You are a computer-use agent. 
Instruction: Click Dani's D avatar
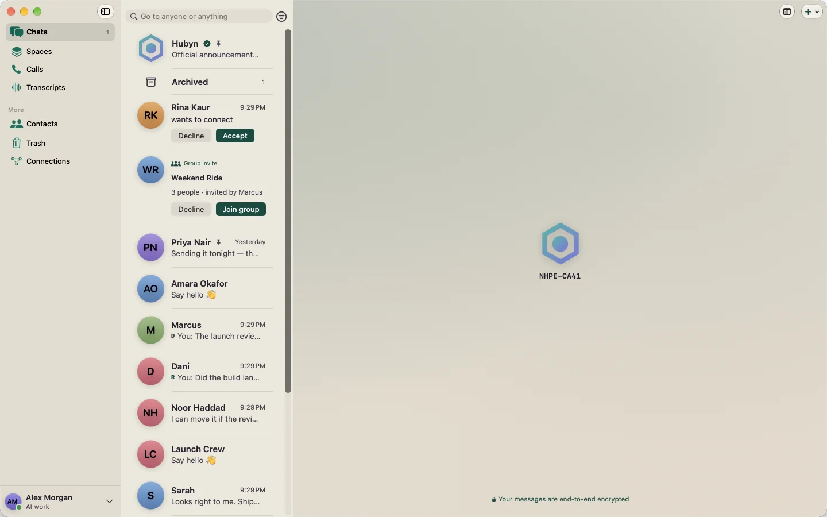point(150,371)
